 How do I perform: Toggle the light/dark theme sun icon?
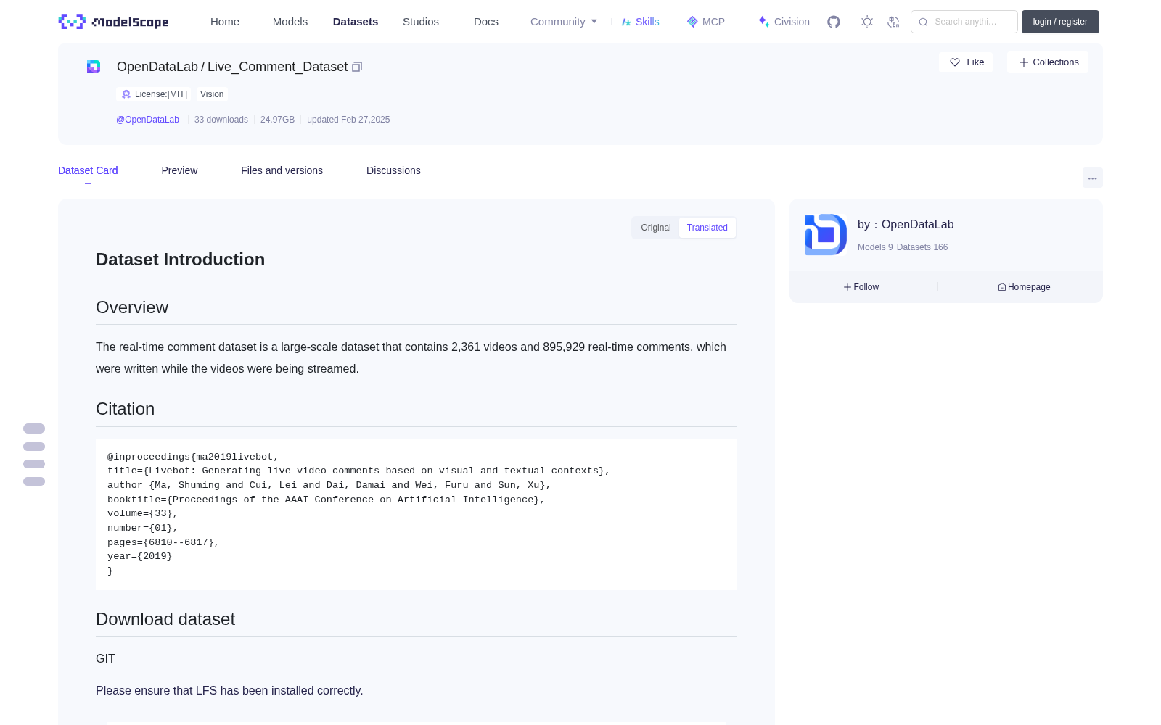867,22
